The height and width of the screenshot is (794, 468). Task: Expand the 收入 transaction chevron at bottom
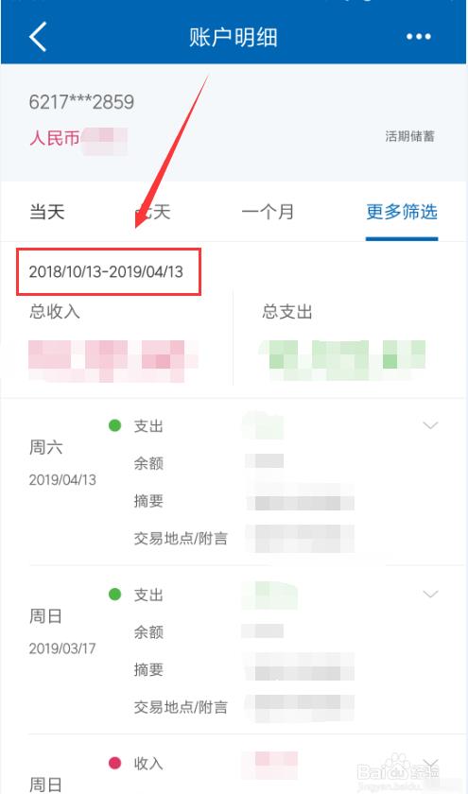tap(430, 763)
